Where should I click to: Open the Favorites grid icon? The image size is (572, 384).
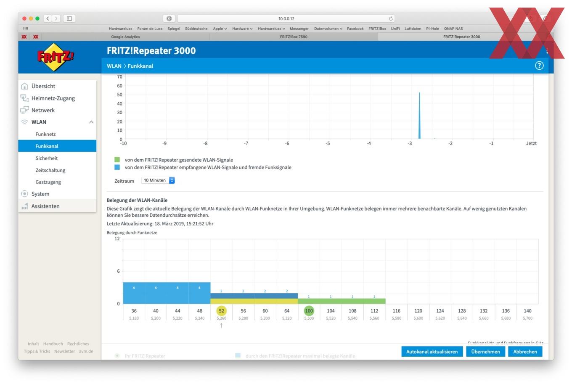[x=26, y=29]
